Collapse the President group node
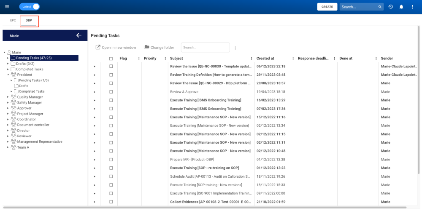The height and width of the screenshot is (211, 422). [8, 75]
